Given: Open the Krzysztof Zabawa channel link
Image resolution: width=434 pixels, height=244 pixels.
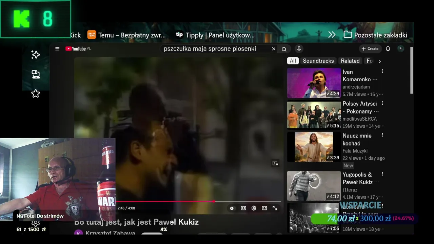Looking at the screenshot, I should coord(110,233).
